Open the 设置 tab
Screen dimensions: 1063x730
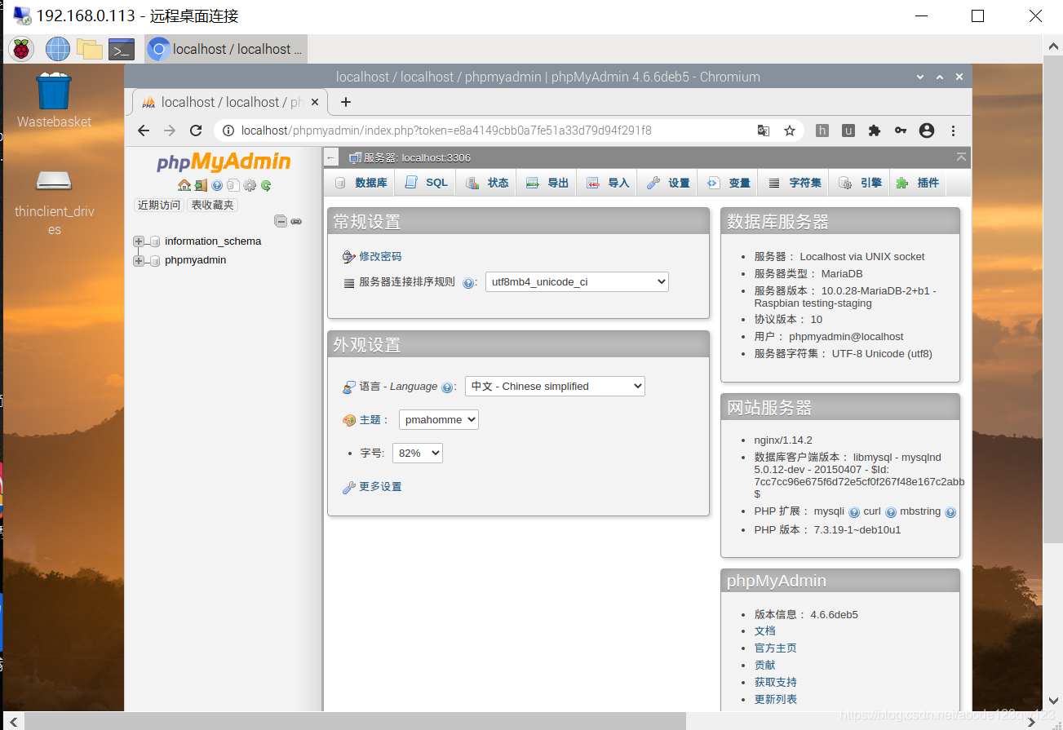(x=668, y=184)
